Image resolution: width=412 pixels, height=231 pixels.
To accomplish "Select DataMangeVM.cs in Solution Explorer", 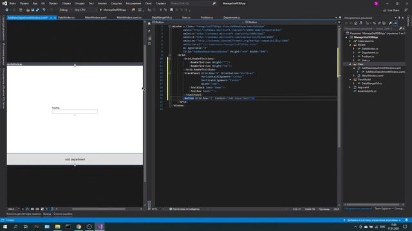I will point(371,83).
